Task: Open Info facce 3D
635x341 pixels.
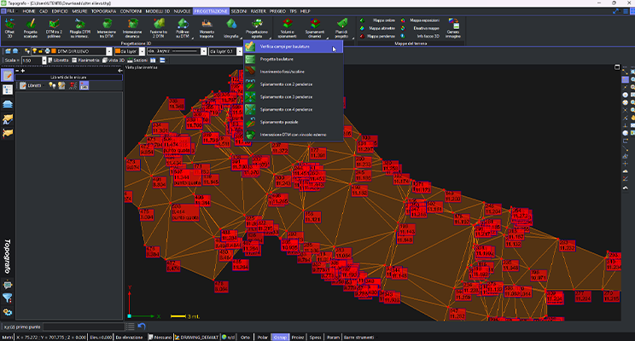Action: pyautogui.click(x=420, y=36)
